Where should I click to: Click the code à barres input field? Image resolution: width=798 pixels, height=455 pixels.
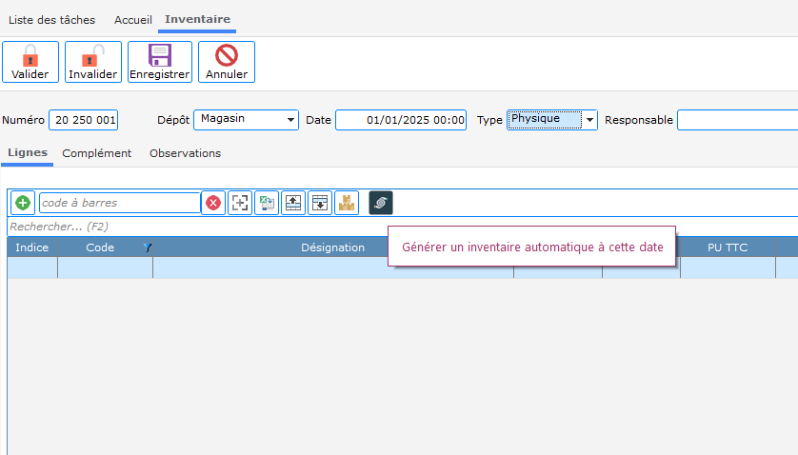click(119, 203)
